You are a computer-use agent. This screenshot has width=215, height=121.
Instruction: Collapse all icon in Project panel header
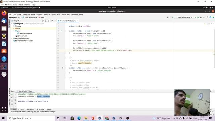tap(48, 21)
